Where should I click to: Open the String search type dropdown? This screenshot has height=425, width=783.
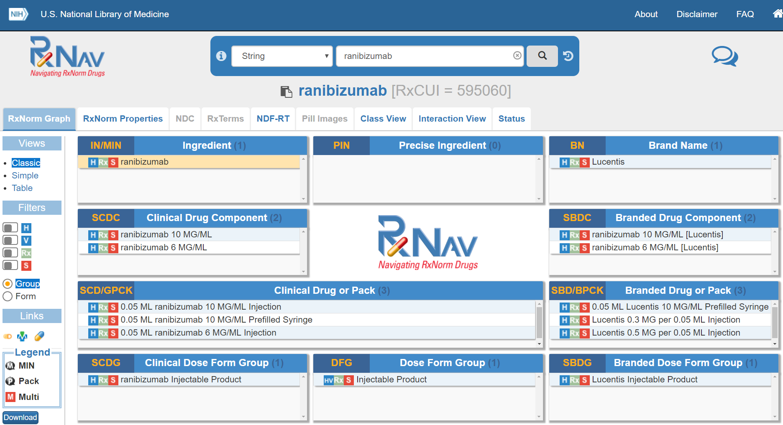coord(282,56)
